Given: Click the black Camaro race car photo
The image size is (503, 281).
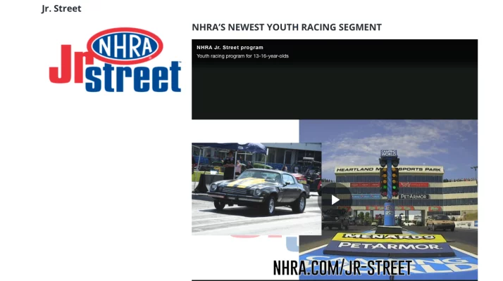Looking at the screenshot, I should [256, 189].
